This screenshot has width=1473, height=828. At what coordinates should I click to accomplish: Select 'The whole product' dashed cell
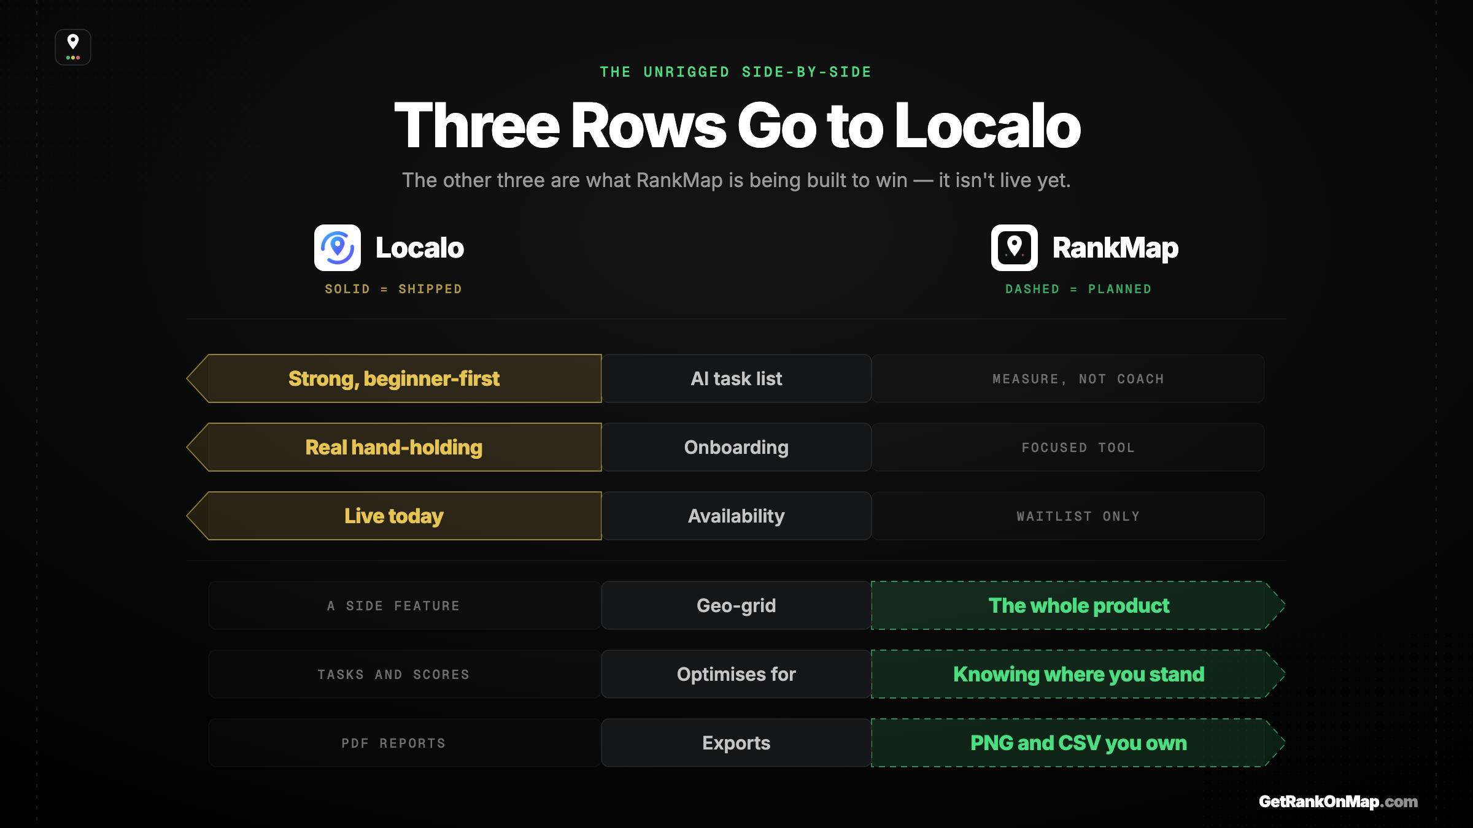click(1078, 605)
